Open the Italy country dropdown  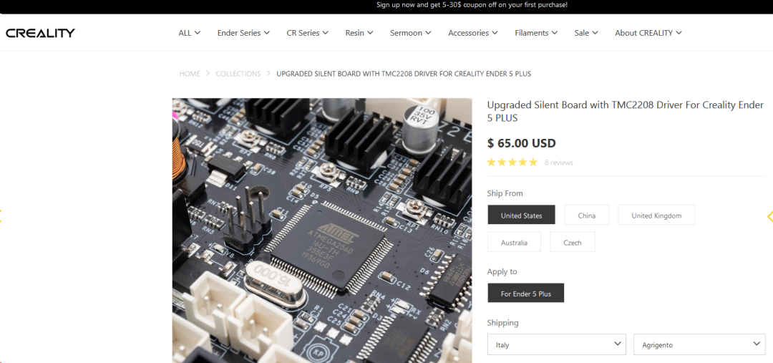(x=557, y=344)
